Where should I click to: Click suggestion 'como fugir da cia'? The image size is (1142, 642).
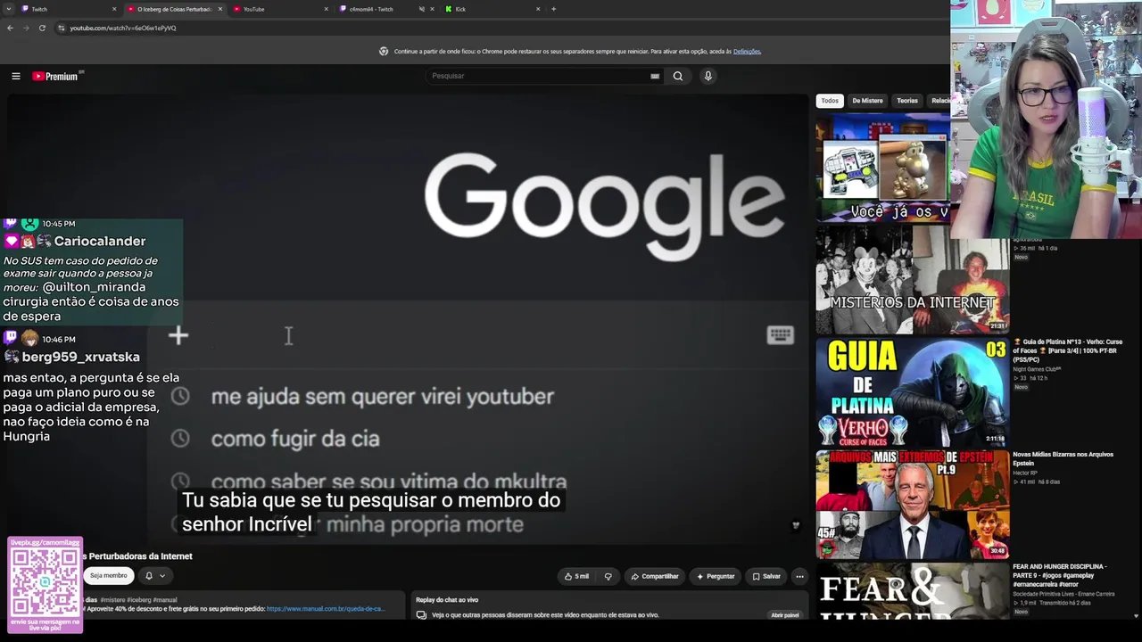pos(295,439)
